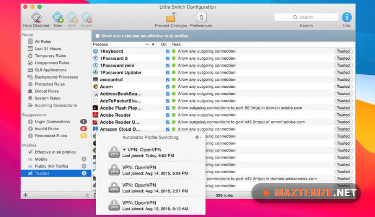Select the Adobe Reader U... rule row

tap(224, 122)
